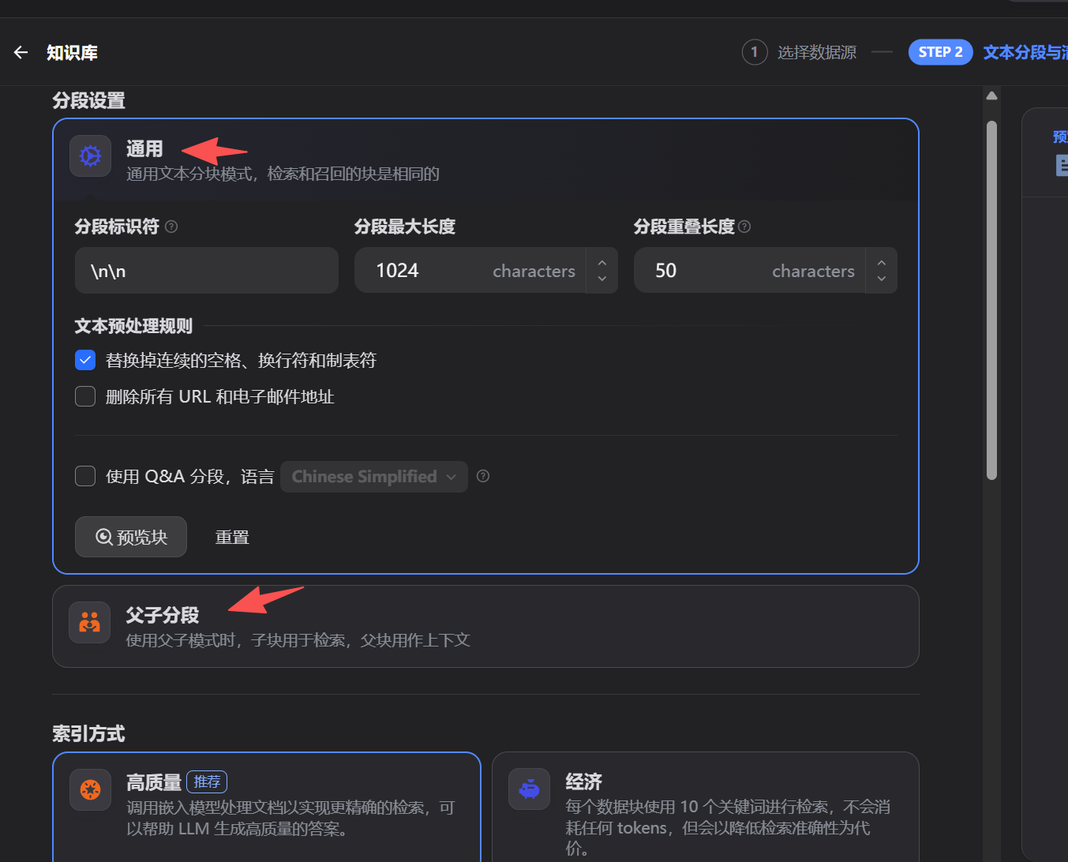
Task: Click the 重置 reset button
Action: [232, 536]
